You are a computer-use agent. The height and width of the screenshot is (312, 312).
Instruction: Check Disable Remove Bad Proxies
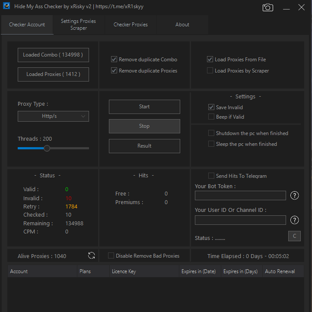pos(111,256)
